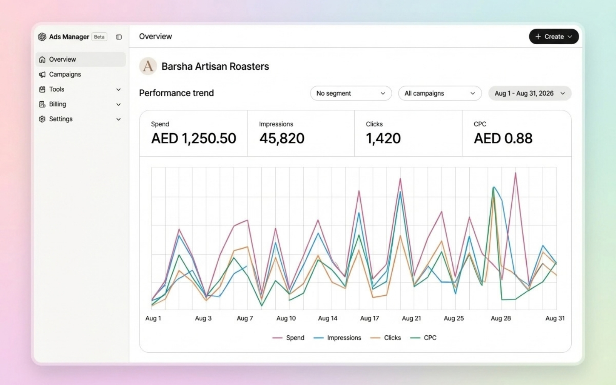616x385 pixels.
Task: Click the AED 1,250.50 spend value
Action: (194, 138)
